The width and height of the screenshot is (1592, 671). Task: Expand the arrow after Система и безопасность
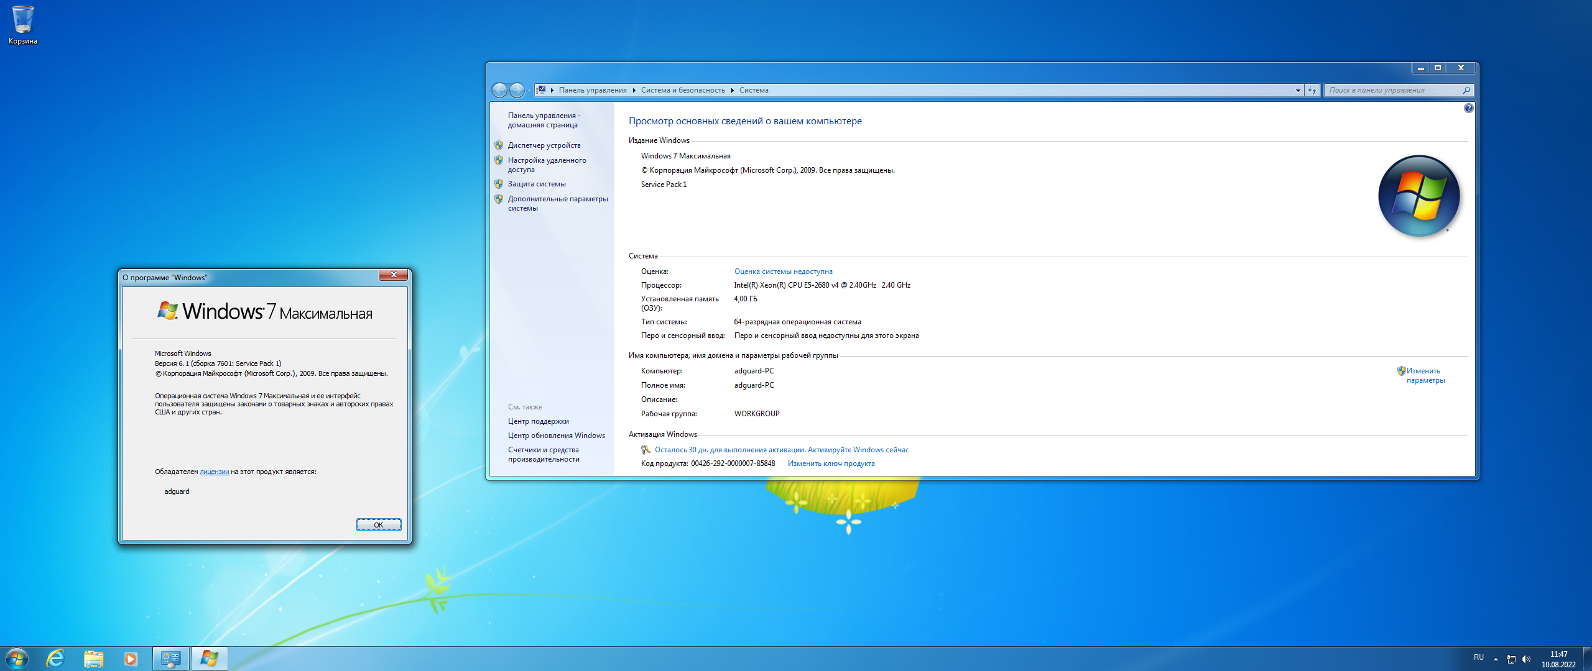coord(732,90)
